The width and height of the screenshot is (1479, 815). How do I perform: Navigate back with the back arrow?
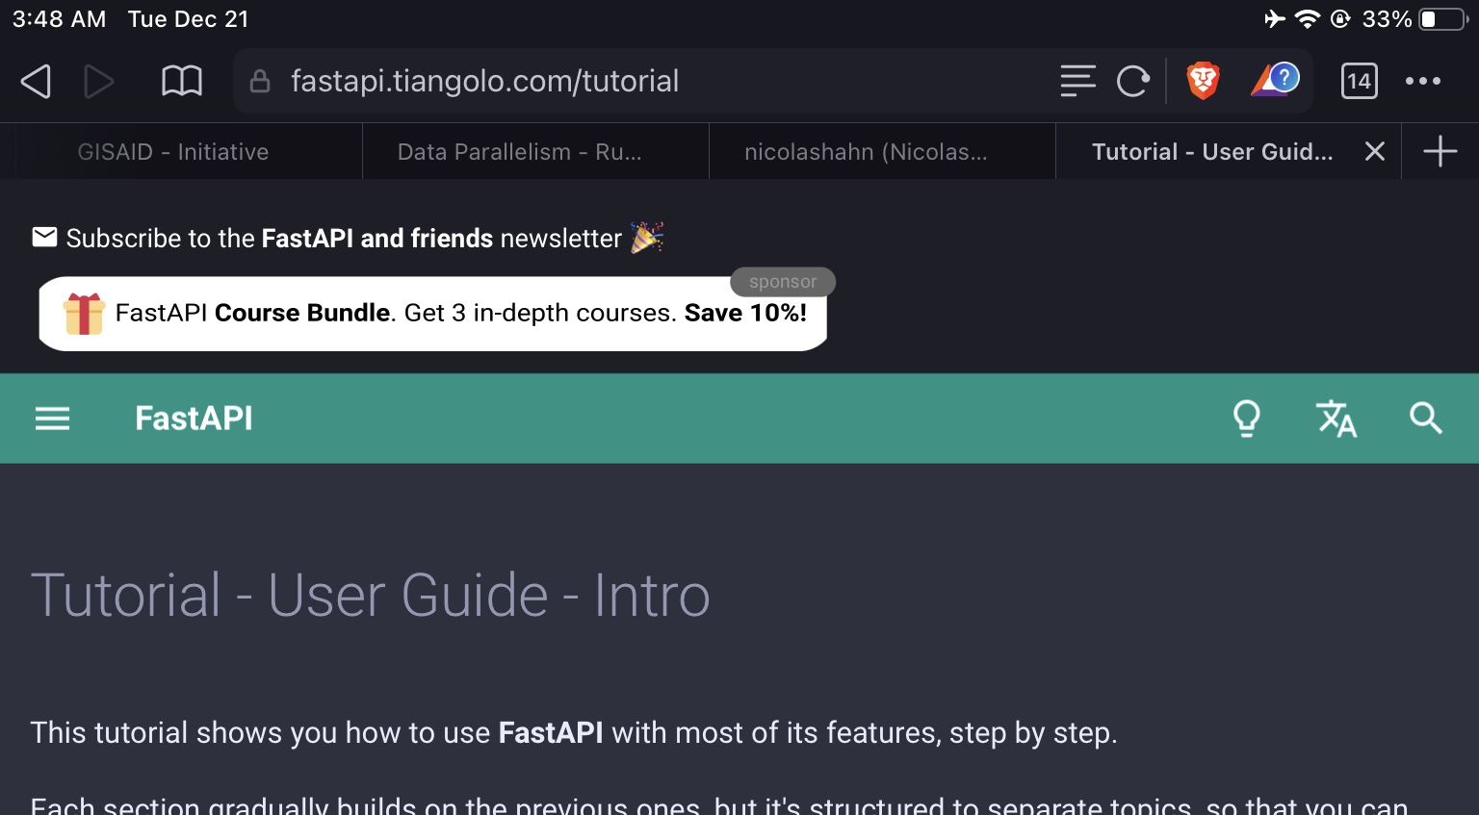36,81
